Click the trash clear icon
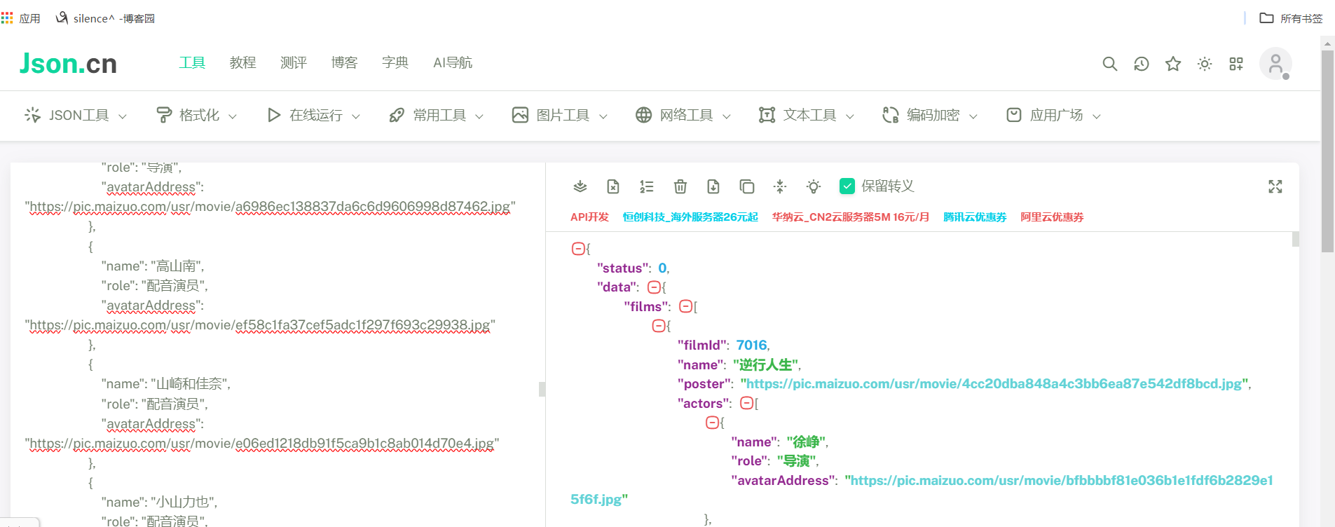The width and height of the screenshot is (1335, 527). pyautogui.click(x=680, y=186)
